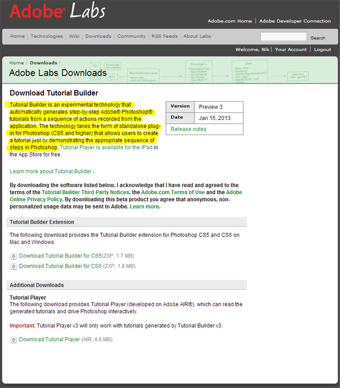This screenshot has height=388, width=340.
Task: Click into the search input field
Action: click(283, 36)
